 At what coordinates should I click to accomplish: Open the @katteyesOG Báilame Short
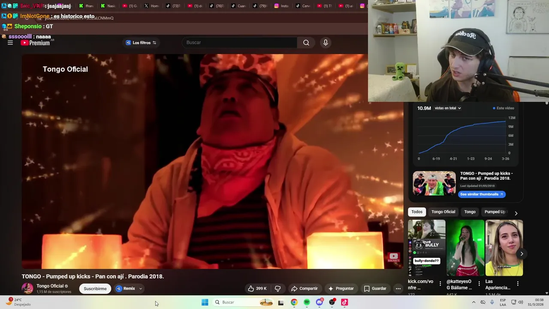465,248
